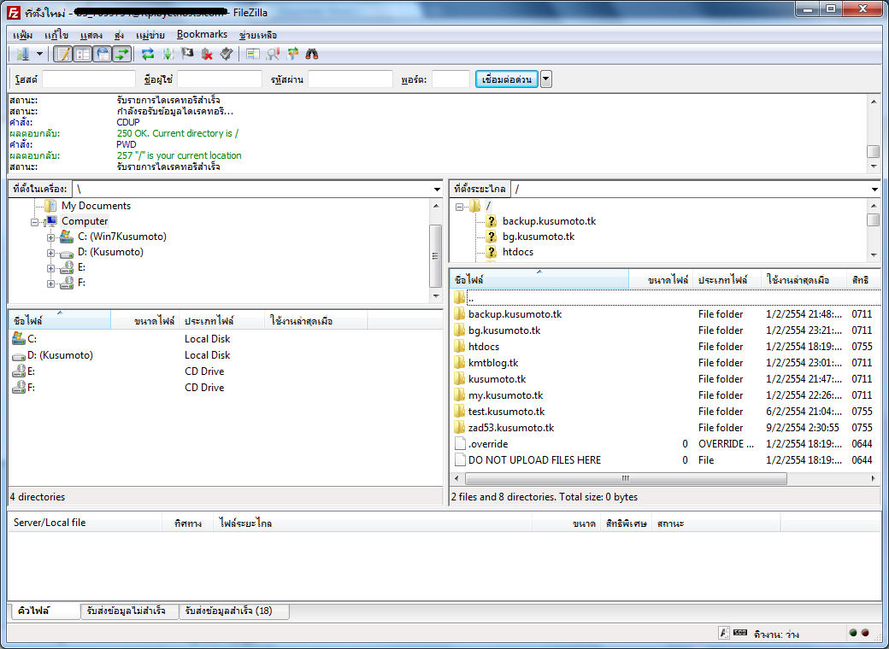Expand the E: drive tree node
The image size is (889, 649).
pos(50,268)
